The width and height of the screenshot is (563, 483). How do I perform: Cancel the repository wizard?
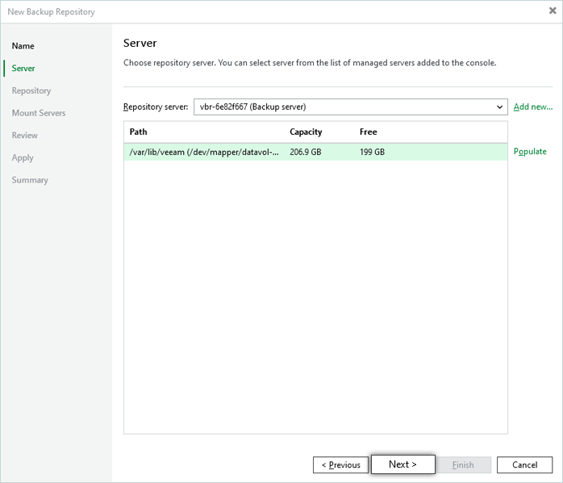(524, 464)
